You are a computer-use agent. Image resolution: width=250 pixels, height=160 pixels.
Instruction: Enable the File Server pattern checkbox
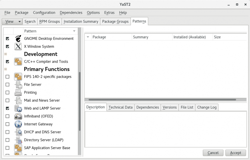click(7, 85)
